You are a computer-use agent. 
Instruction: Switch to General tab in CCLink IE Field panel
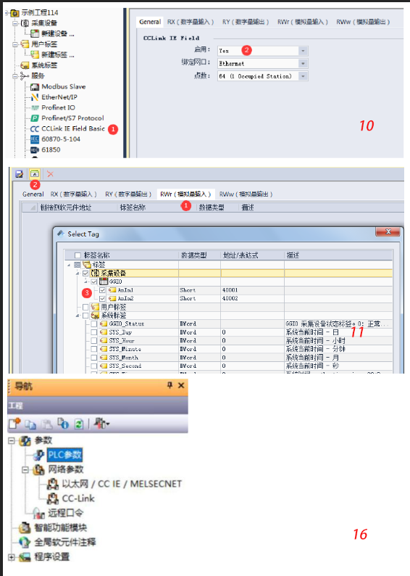click(150, 22)
